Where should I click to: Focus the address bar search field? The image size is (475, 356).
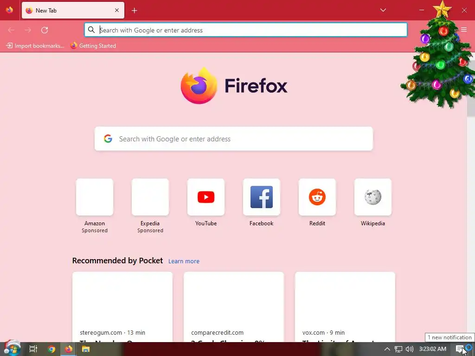point(246,30)
